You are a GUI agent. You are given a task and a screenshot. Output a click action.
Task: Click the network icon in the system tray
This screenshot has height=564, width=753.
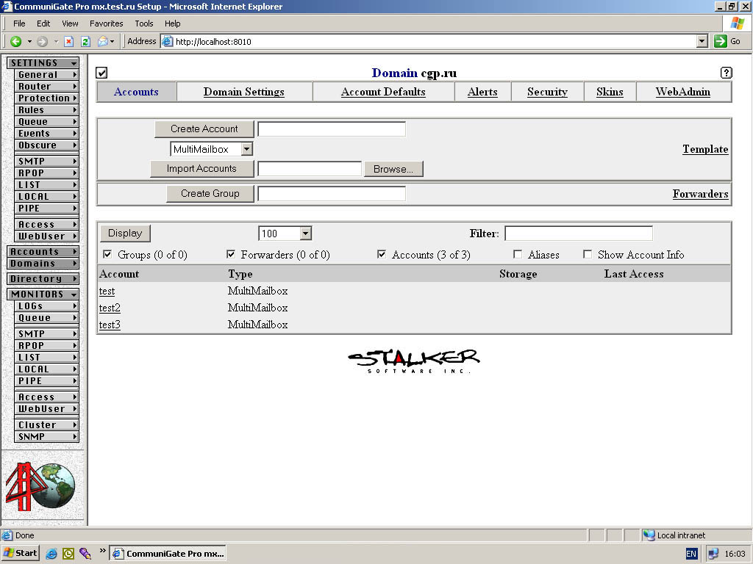coord(713,554)
